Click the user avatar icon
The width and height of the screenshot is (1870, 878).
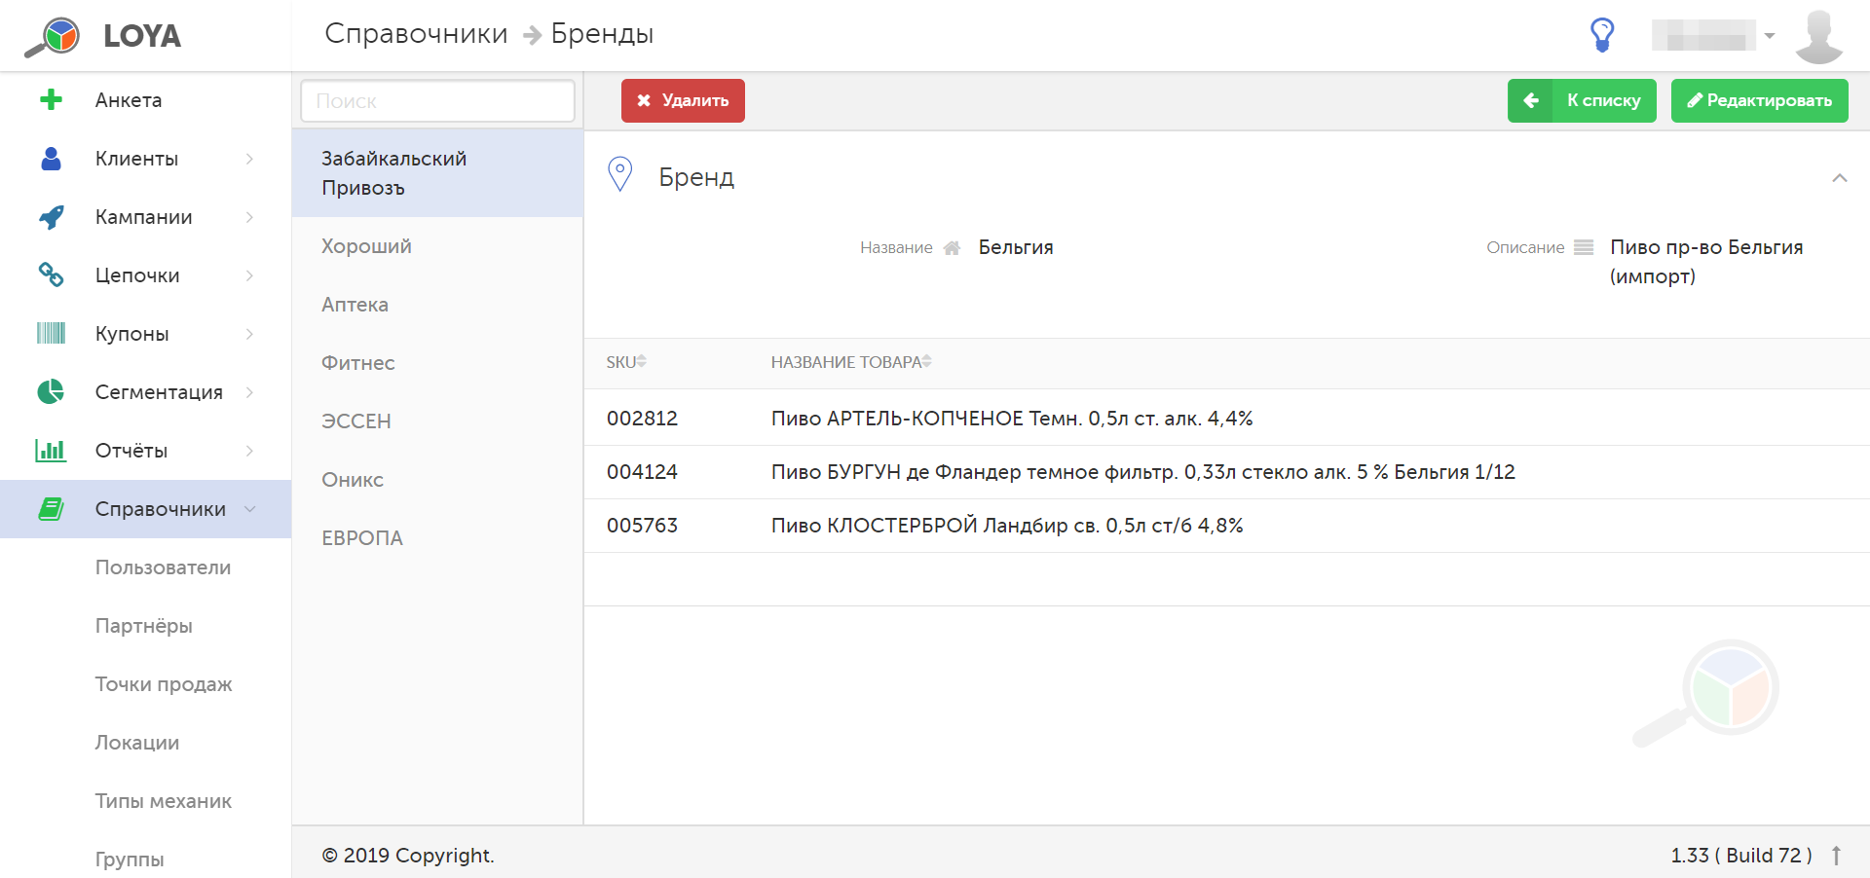pos(1818,36)
